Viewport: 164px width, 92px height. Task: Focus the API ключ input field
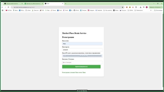click(x=82, y=56)
